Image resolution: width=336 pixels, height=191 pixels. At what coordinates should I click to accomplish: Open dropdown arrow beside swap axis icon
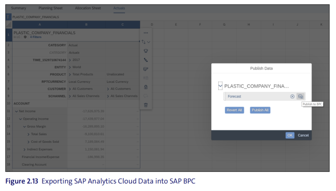pyautogui.click(x=149, y=42)
